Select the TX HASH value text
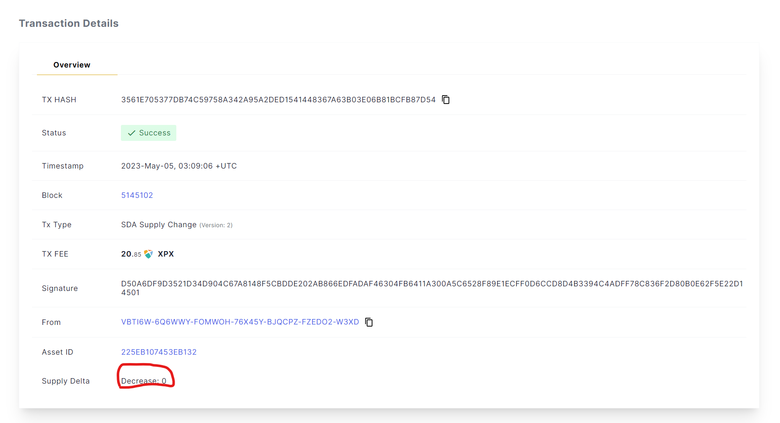The height and width of the screenshot is (423, 780). click(x=278, y=99)
